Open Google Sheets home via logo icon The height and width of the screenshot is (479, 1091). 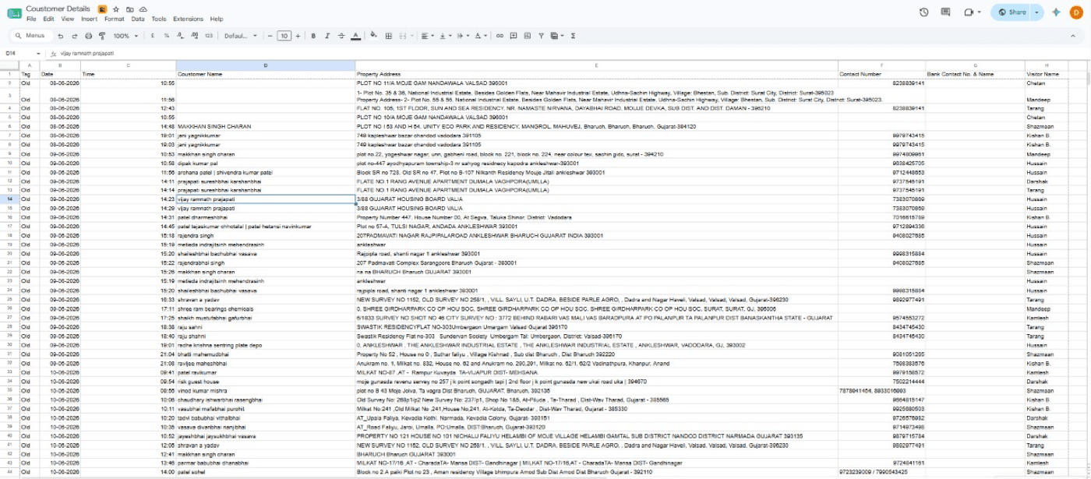pos(14,12)
